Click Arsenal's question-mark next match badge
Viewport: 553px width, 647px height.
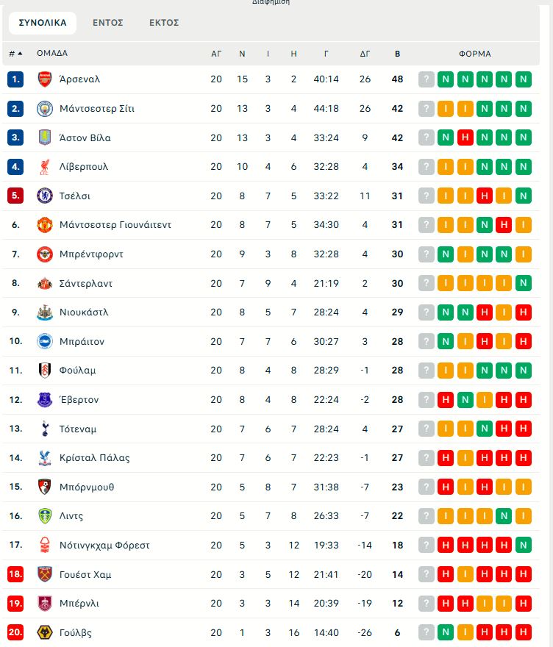[x=426, y=79]
